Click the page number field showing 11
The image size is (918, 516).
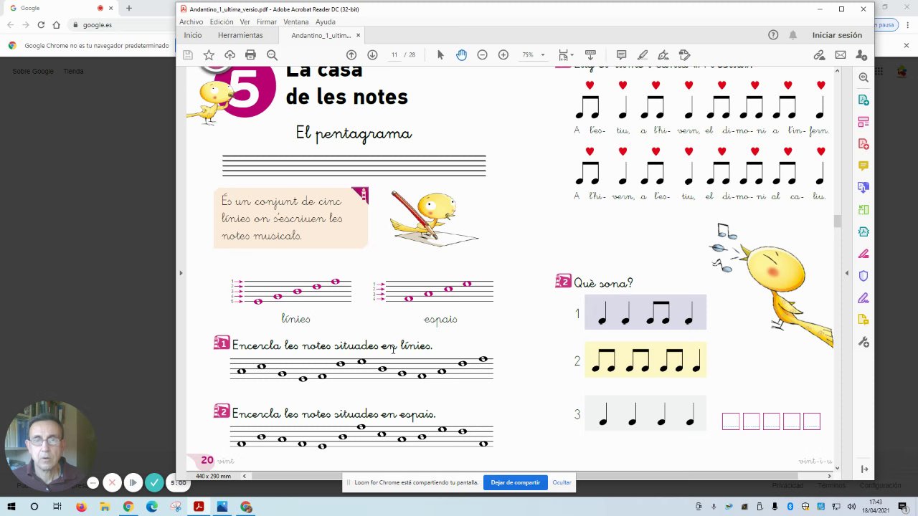tap(394, 55)
